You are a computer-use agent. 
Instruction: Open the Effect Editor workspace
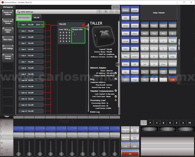(8, 40)
